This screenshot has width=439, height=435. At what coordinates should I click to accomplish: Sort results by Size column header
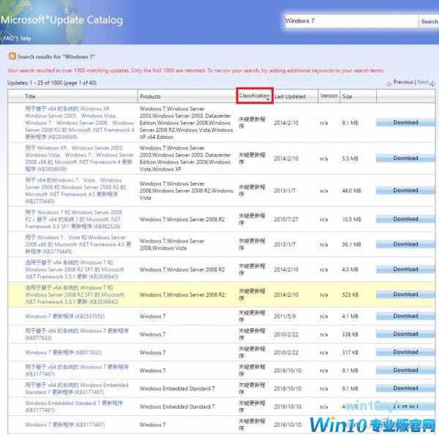(x=347, y=96)
